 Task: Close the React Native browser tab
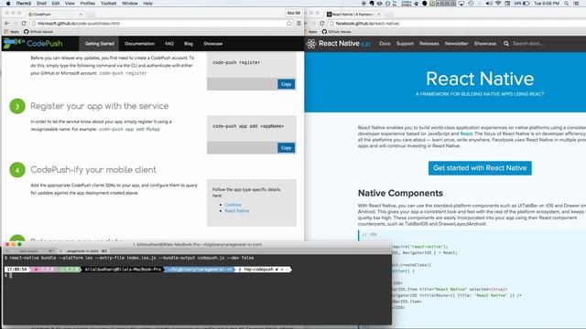pyautogui.click(x=379, y=15)
